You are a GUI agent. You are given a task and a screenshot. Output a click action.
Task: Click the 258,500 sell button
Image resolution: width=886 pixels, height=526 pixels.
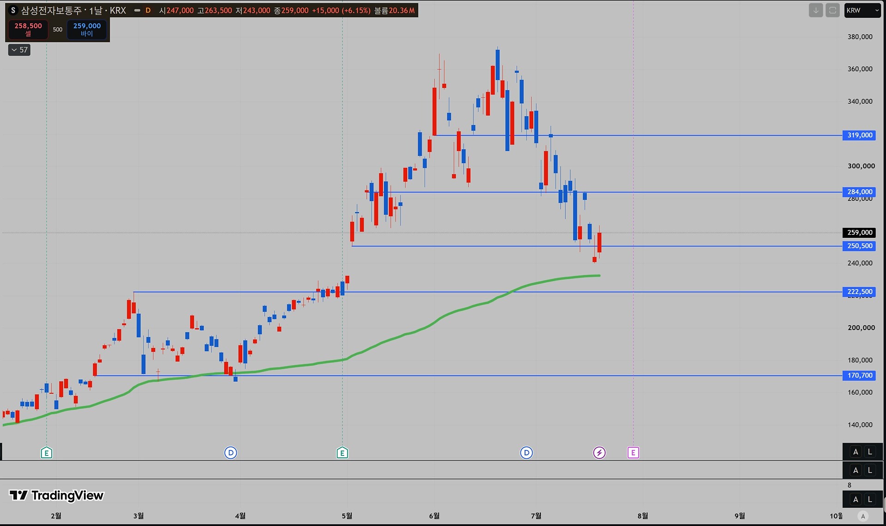tap(28, 30)
